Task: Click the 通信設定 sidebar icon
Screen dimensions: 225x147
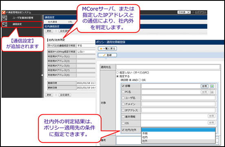Action: coord(4,24)
